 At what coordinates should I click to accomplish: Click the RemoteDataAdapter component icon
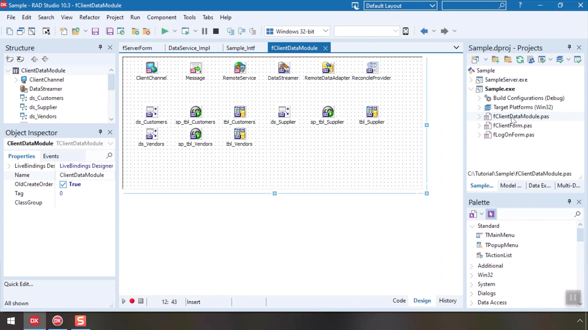coord(328,68)
